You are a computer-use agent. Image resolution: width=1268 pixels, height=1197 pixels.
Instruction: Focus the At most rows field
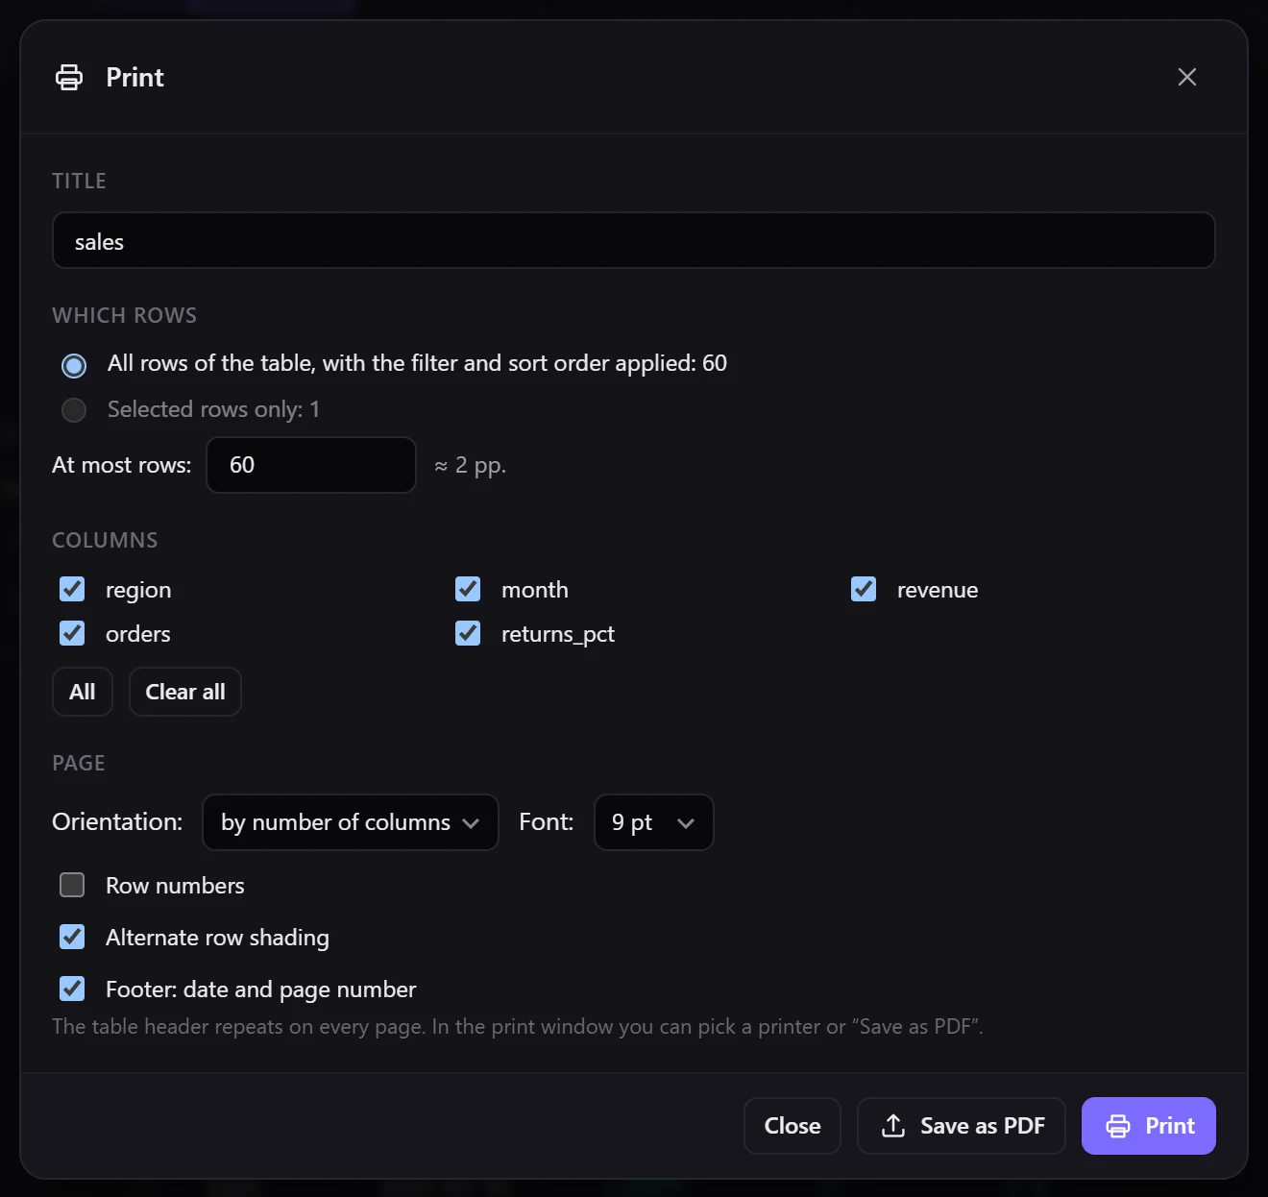(311, 465)
